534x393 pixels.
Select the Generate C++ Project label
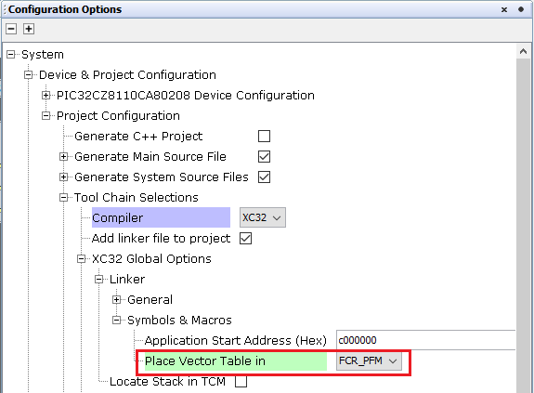click(138, 137)
